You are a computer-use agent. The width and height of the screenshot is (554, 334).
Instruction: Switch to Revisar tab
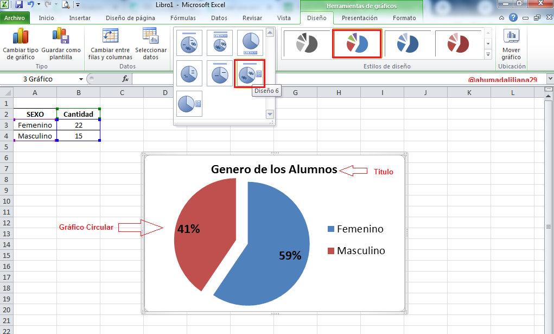tap(252, 18)
